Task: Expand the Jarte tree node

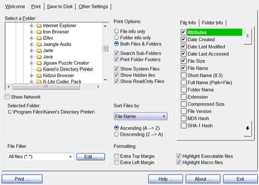Action: (31, 50)
